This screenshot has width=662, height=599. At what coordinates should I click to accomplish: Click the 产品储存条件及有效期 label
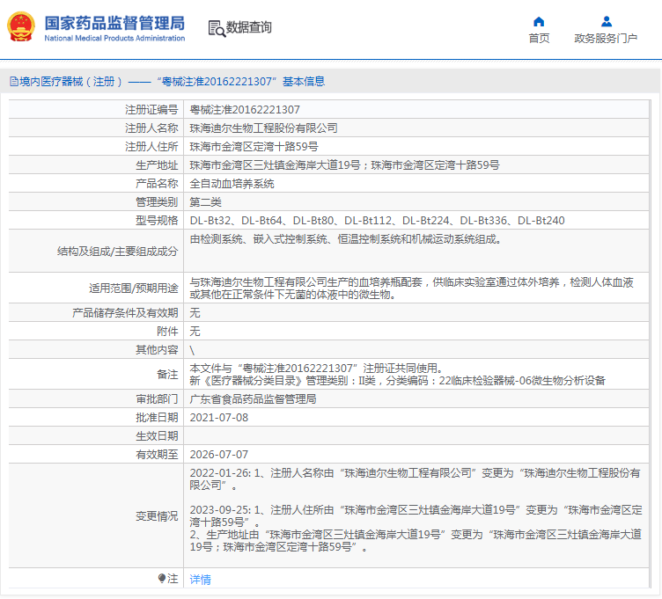(x=125, y=312)
